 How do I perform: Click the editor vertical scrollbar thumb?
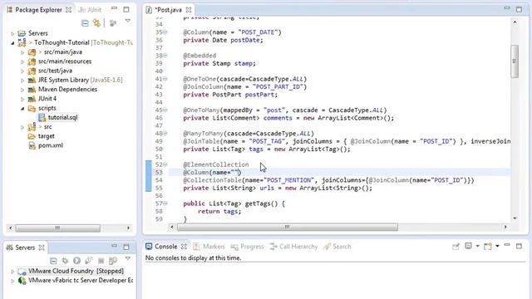(515, 61)
